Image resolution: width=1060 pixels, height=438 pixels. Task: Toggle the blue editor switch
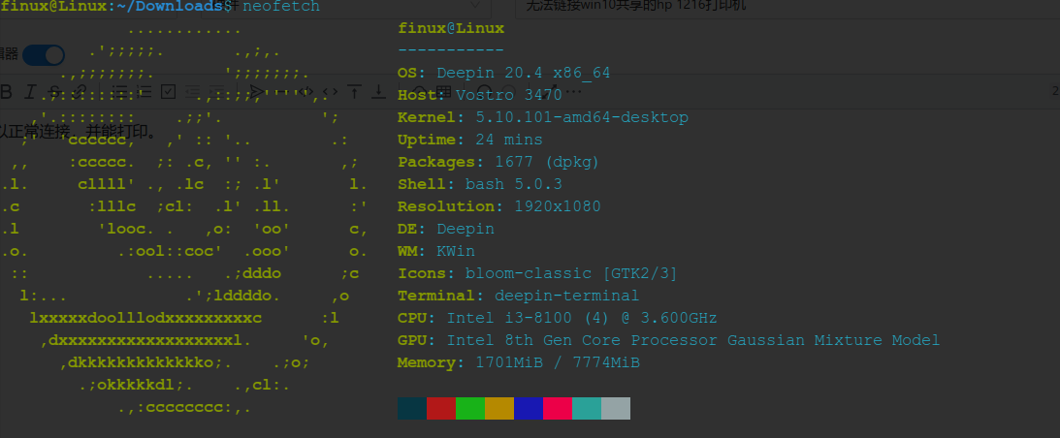(x=44, y=55)
